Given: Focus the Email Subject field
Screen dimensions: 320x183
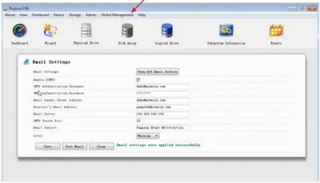Looking at the screenshot, I should point(163,128).
